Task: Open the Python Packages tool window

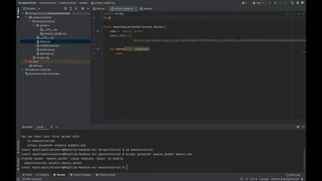Action: (x=80, y=175)
